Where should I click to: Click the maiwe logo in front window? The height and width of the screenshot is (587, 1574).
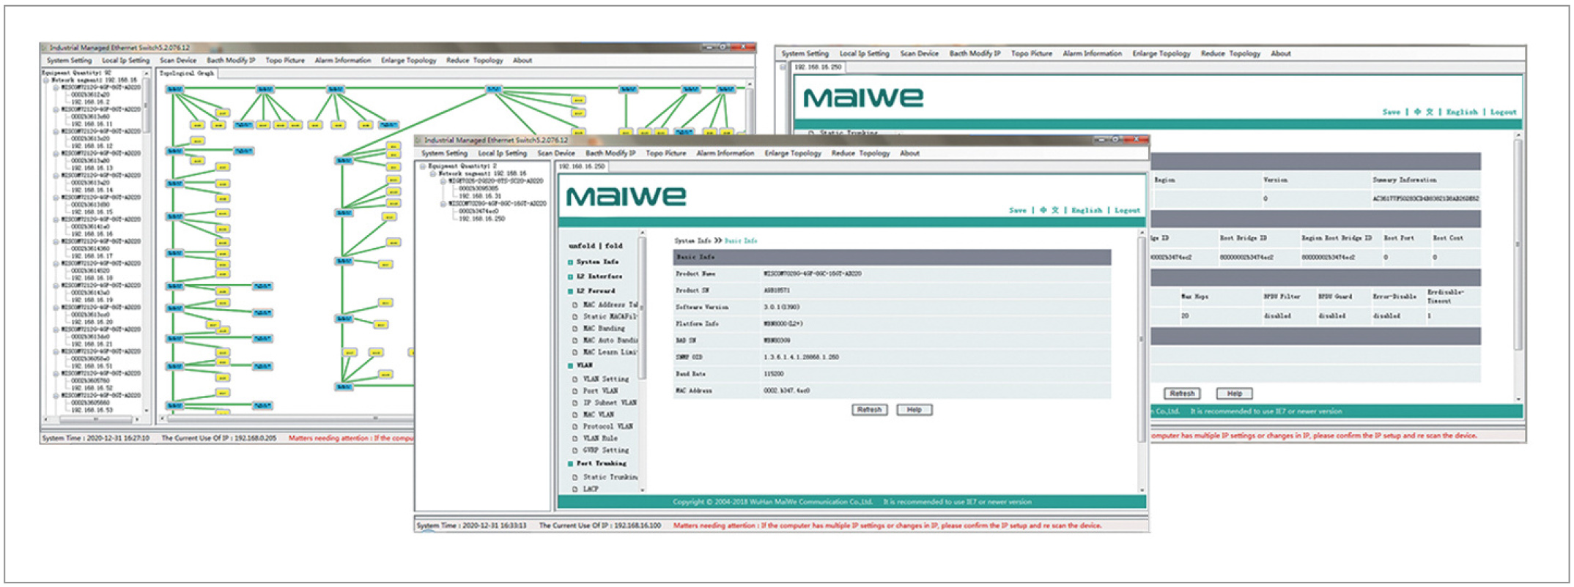(626, 196)
